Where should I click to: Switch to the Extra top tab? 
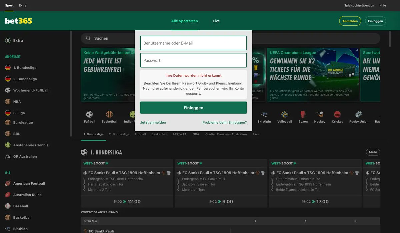click(x=23, y=5)
